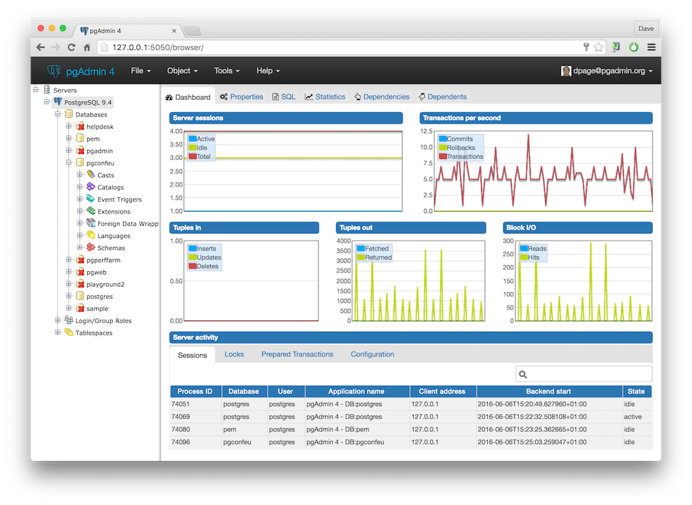Viewport: 692px width, 505px height.
Task: Expand the Schemas node
Action: 80,247
